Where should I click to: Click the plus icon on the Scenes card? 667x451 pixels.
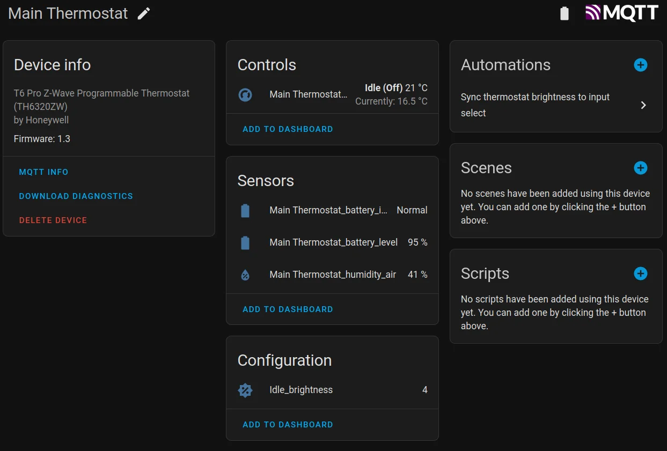[640, 168]
